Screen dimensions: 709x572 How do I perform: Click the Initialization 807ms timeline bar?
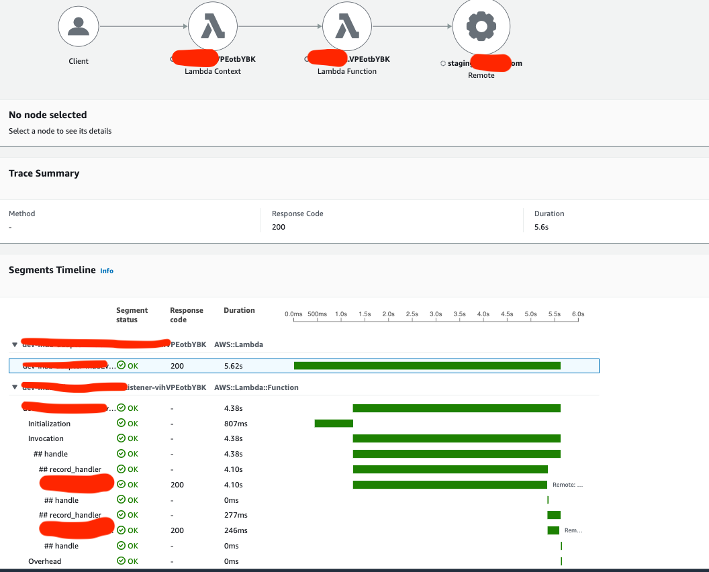[334, 424]
